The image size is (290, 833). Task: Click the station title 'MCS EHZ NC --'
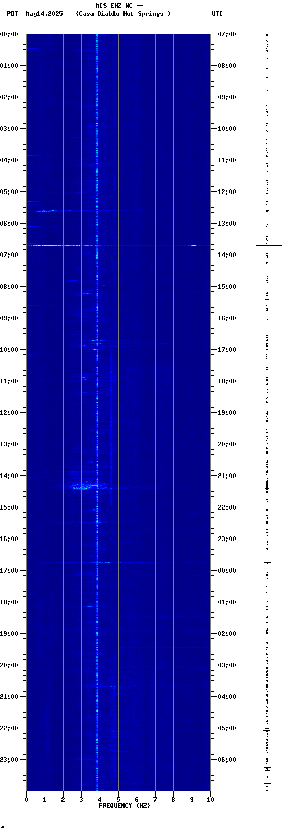(x=120, y=6)
